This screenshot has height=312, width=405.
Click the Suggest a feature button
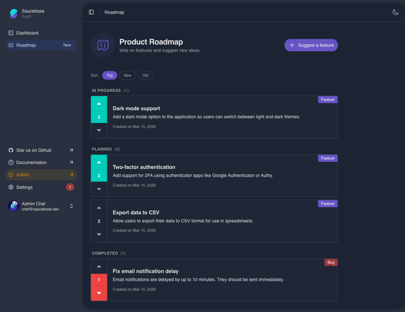tap(311, 45)
